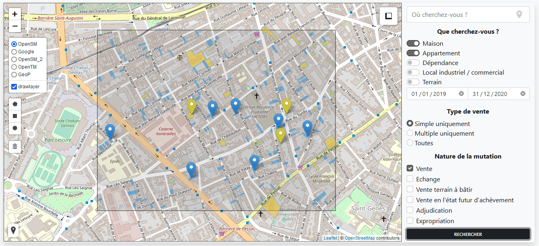Choose Multiple uniquement sale type

(410, 133)
